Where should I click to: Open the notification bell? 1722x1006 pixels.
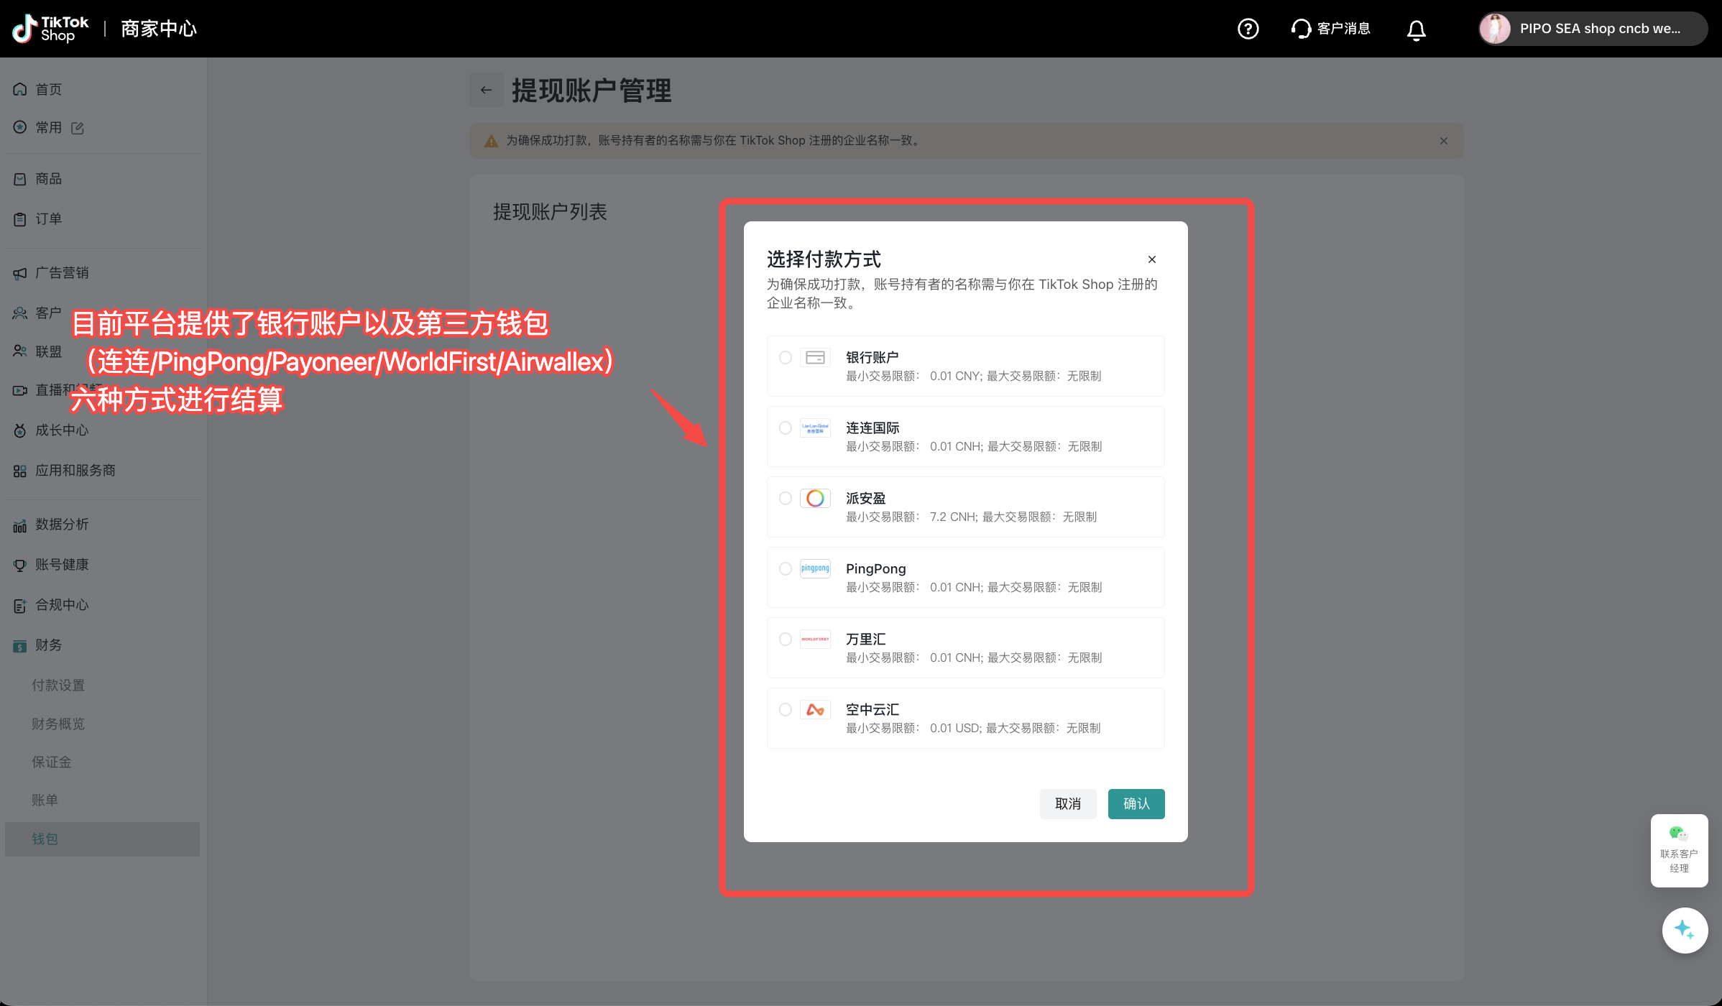click(x=1416, y=29)
